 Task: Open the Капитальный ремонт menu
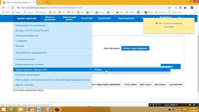pos(69,18)
